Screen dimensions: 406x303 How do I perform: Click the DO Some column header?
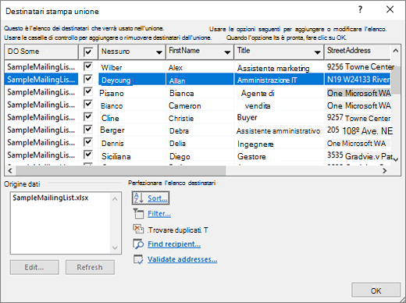point(41,52)
